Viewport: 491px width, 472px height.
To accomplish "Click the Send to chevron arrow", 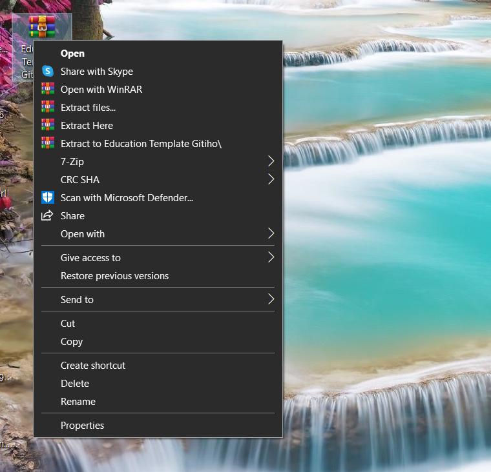I will pos(271,299).
